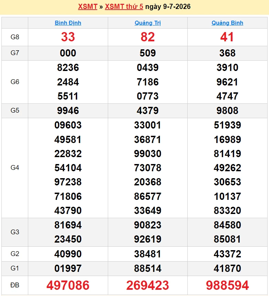
Task: Click G4 number 83320
Action: coord(227,211)
